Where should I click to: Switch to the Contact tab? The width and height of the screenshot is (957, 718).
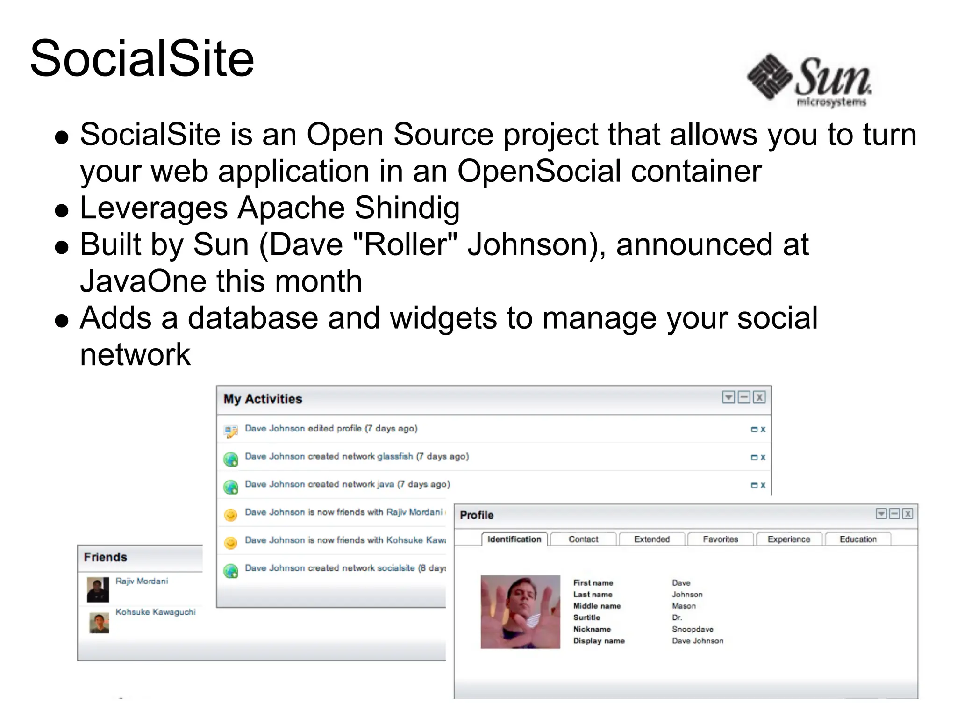point(583,539)
